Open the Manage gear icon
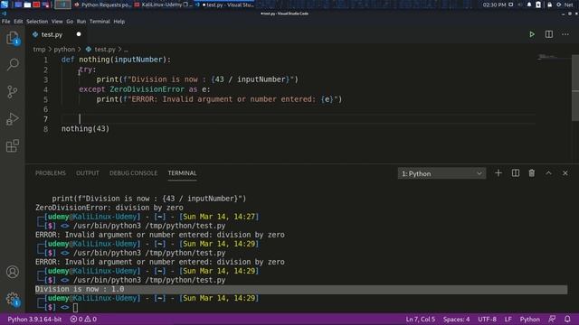579x325 pixels. [x=12, y=299]
